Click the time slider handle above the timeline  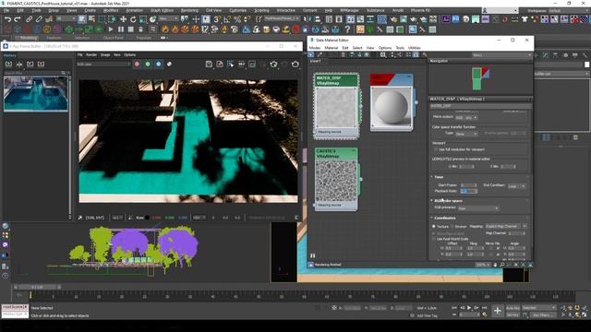click(x=37, y=287)
